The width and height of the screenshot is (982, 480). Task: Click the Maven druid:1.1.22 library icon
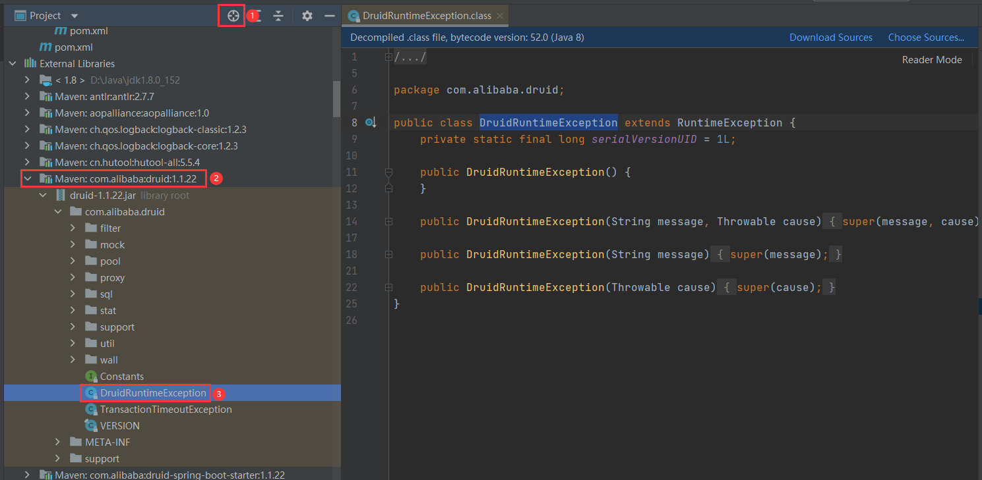46,179
